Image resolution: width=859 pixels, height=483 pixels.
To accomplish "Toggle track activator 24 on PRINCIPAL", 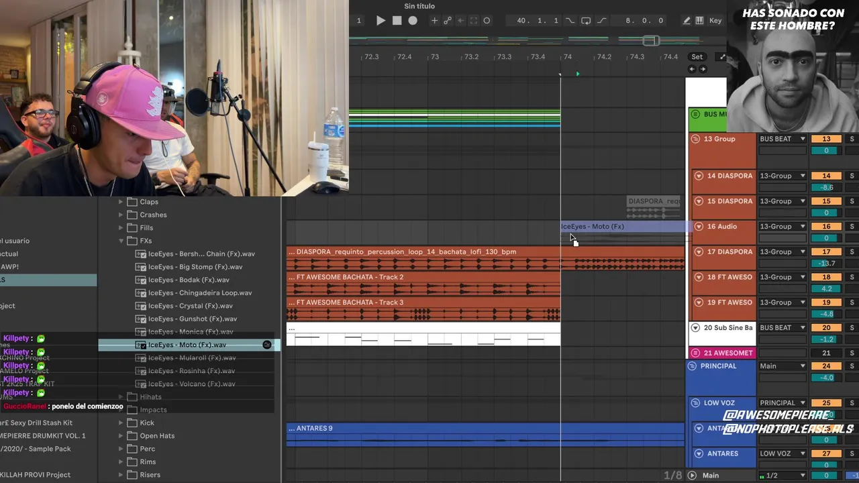I will coord(826,366).
